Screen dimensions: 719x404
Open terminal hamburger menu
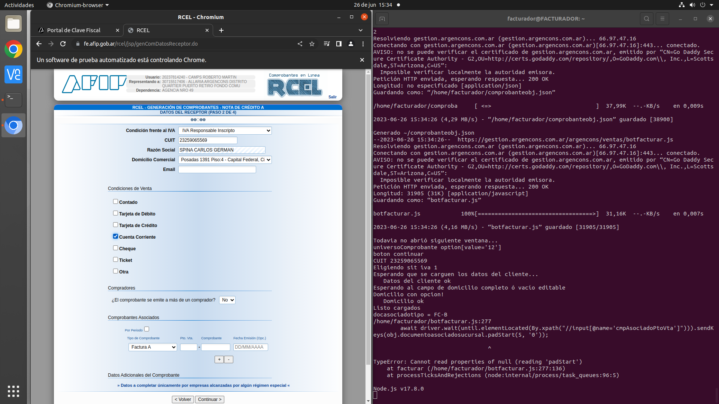[662, 19]
